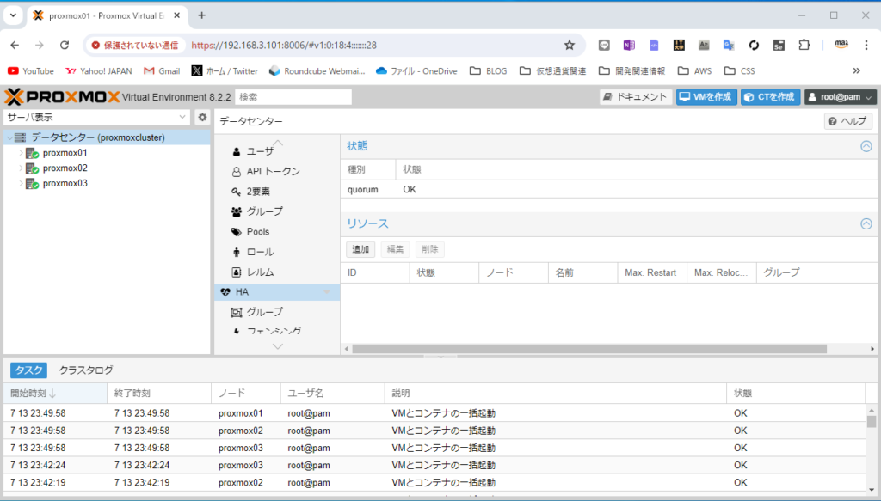The image size is (881, 501).
Task: Open the API トークン menu item
Action: [x=273, y=171]
